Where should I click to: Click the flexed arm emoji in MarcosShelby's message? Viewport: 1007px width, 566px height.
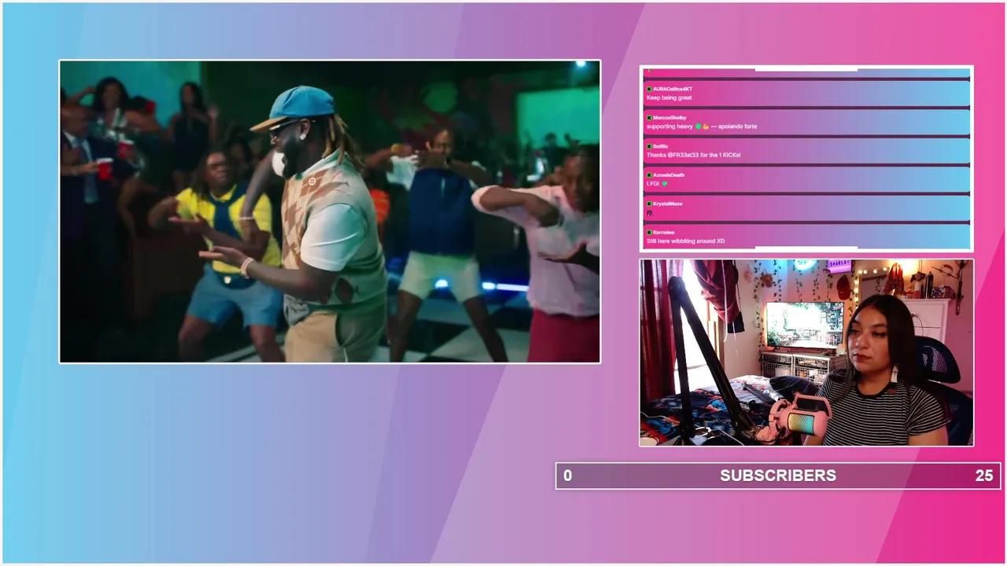(706, 127)
